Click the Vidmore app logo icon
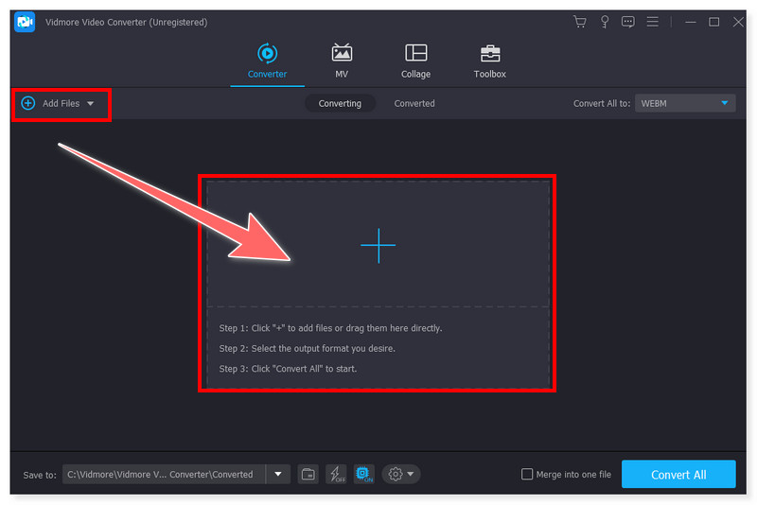 [25, 22]
